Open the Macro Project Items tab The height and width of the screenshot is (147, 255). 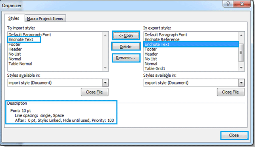(45, 18)
